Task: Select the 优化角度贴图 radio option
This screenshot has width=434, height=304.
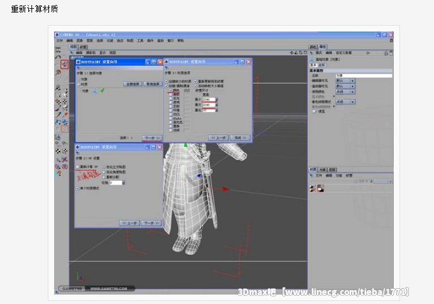Action: point(104,172)
